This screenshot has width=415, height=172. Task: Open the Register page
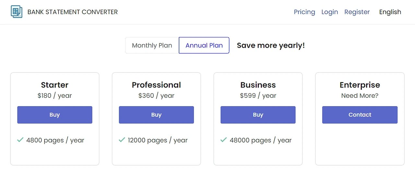[x=357, y=12]
